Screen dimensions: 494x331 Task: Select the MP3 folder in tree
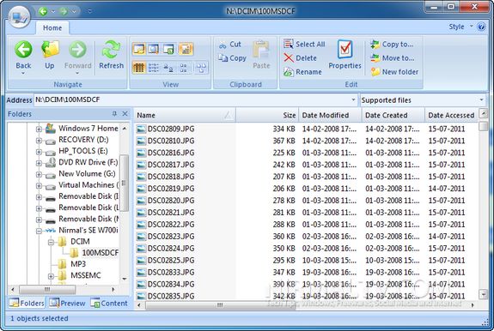coord(78,264)
